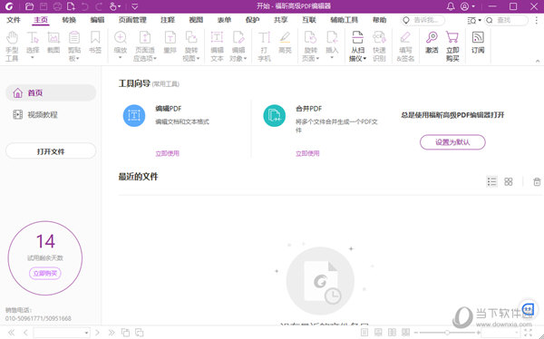Viewport: 544px width, 339px height.
Task: Open the Comment (注释) tab
Action: [168, 20]
